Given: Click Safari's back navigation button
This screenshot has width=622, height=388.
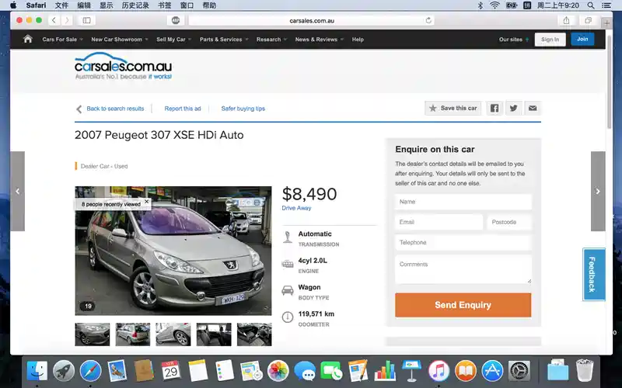Looking at the screenshot, I should (54, 20).
